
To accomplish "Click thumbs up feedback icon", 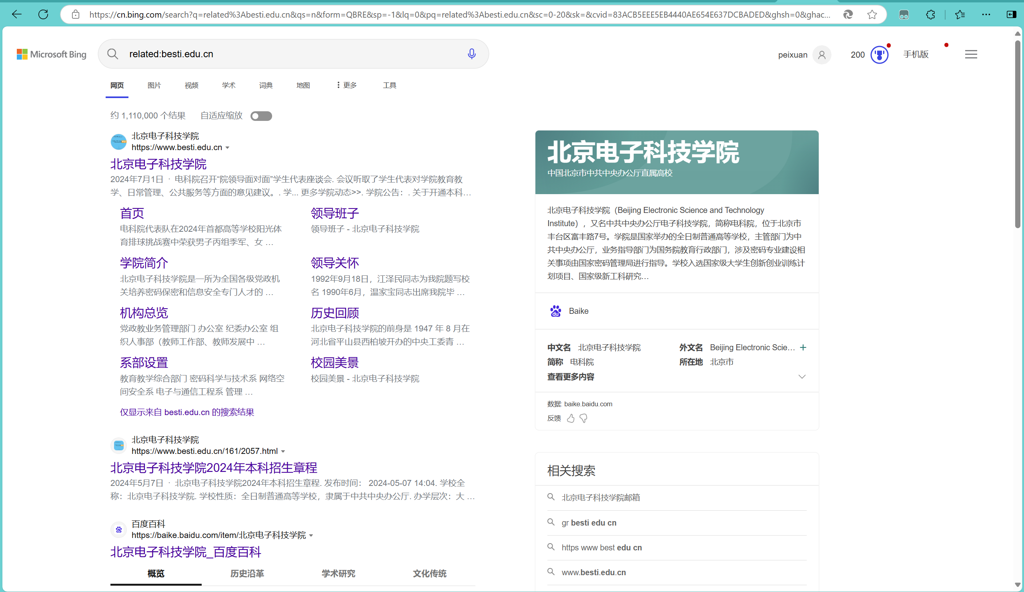I will coord(571,418).
